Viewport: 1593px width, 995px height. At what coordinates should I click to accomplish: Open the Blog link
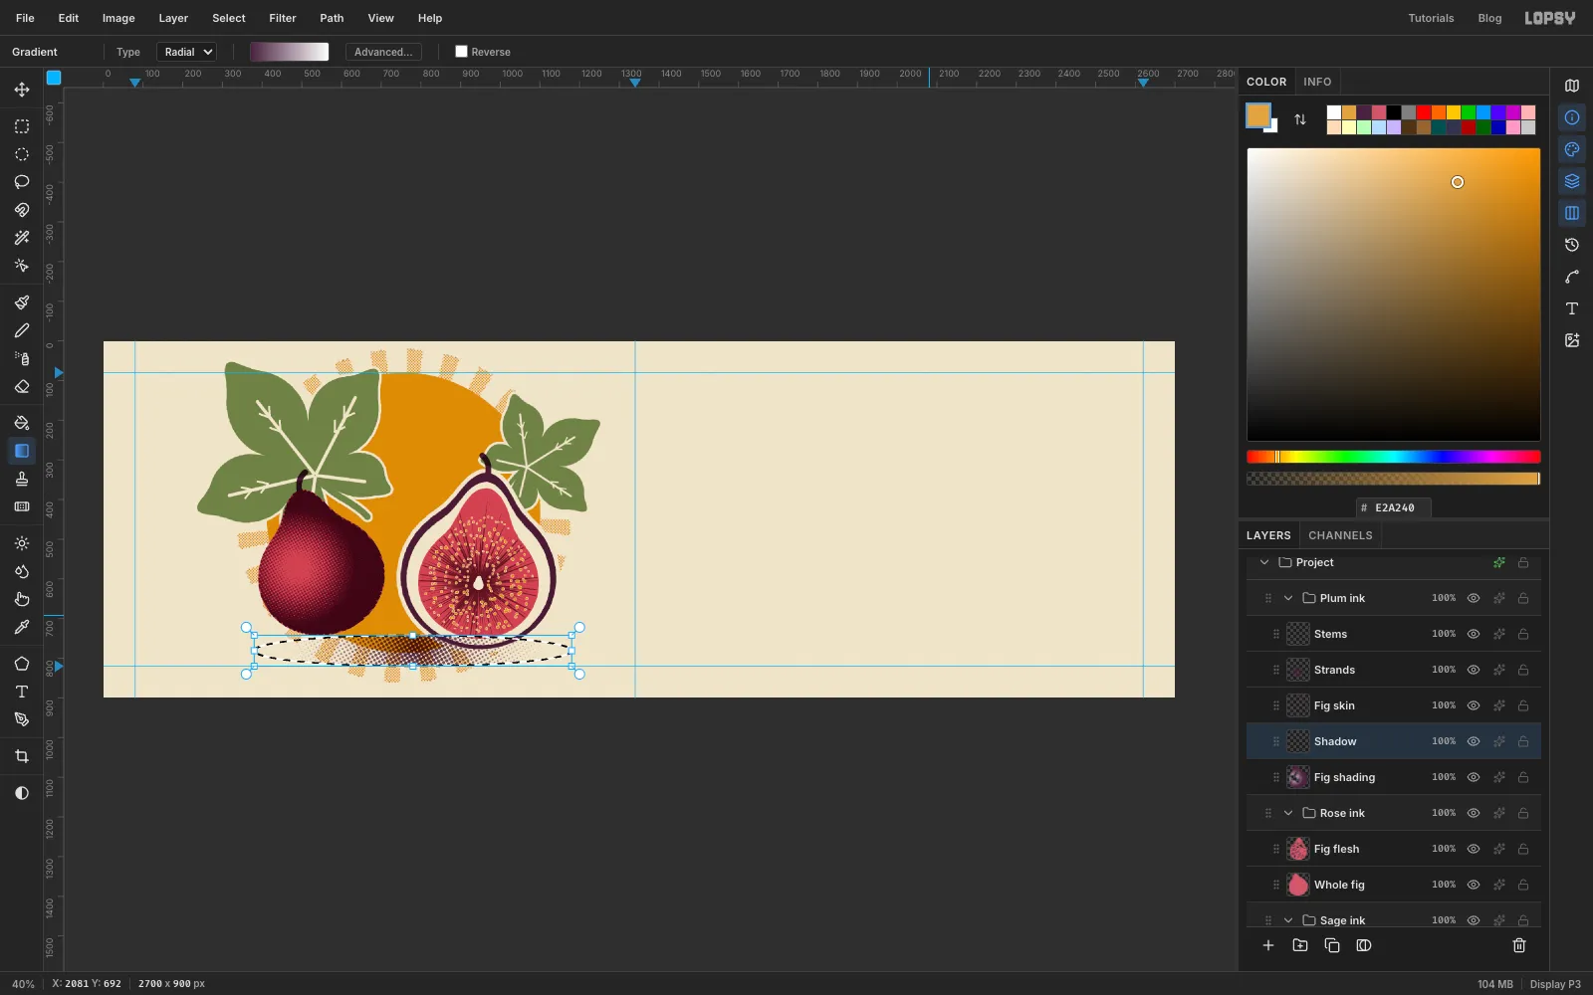(x=1489, y=18)
